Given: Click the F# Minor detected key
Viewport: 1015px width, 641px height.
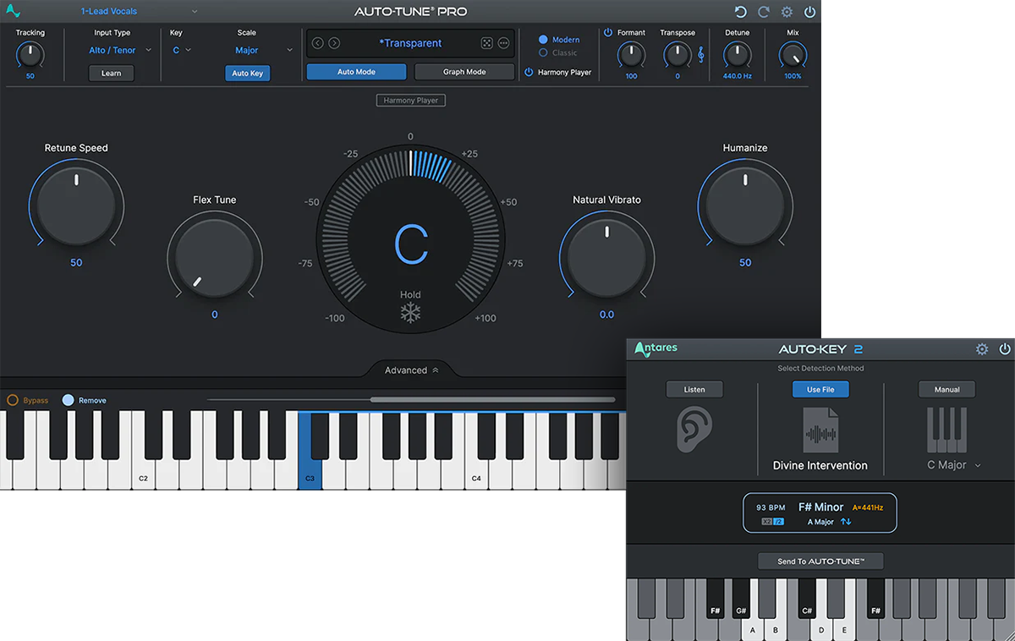Looking at the screenshot, I should 820,507.
